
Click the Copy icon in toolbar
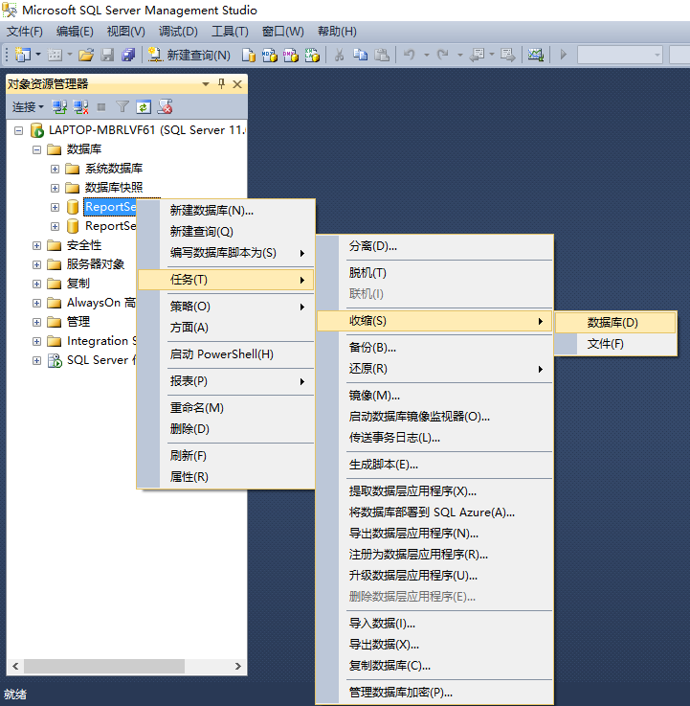[x=360, y=55]
